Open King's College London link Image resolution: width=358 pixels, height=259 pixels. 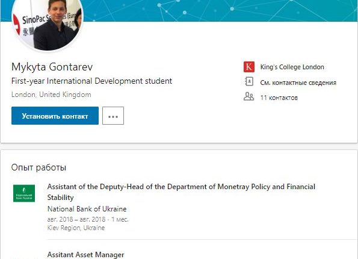pyautogui.click(x=292, y=67)
